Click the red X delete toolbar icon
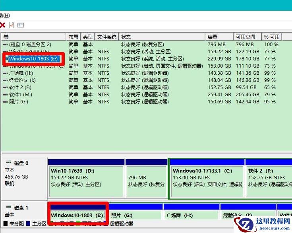292x233 pixels. coord(3,25)
